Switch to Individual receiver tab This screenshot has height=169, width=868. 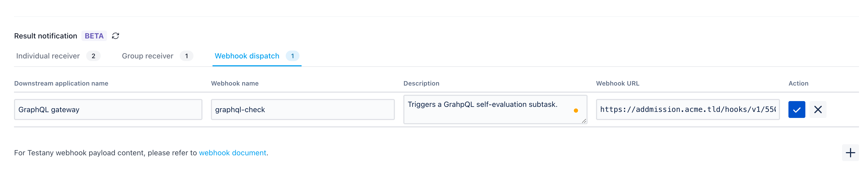(48, 56)
